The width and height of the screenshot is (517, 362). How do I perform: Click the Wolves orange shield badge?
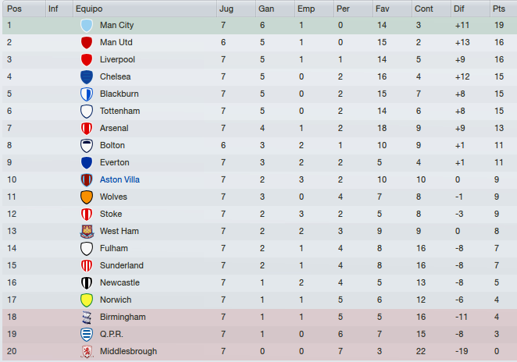coord(87,197)
